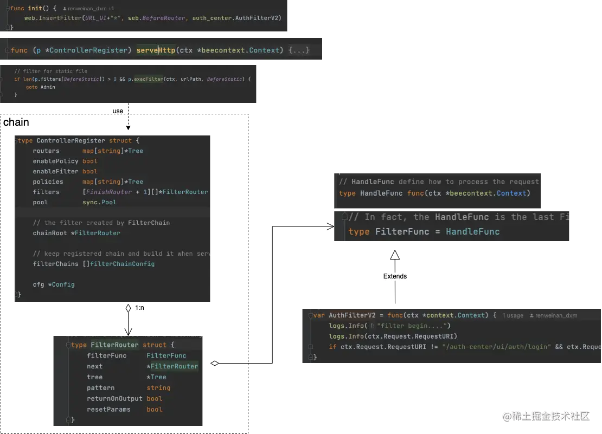Click the filterChains field
The height and width of the screenshot is (434, 602).
click(55, 264)
